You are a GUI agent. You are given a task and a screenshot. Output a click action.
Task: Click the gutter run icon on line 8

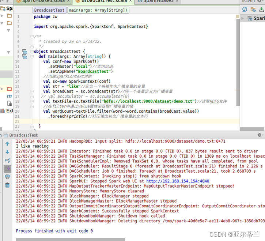click(x=25, y=52)
